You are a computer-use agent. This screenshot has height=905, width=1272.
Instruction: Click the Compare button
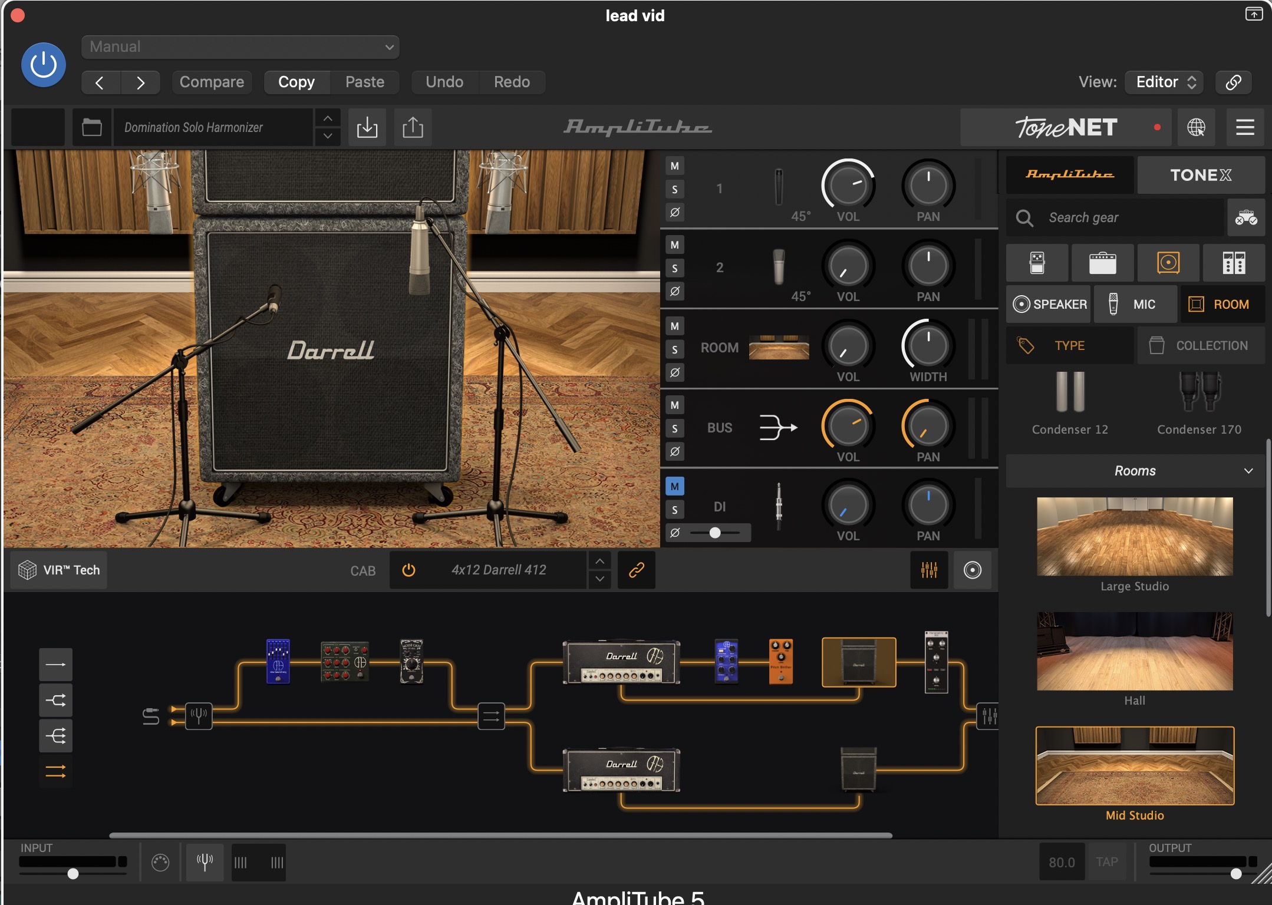[x=212, y=82]
